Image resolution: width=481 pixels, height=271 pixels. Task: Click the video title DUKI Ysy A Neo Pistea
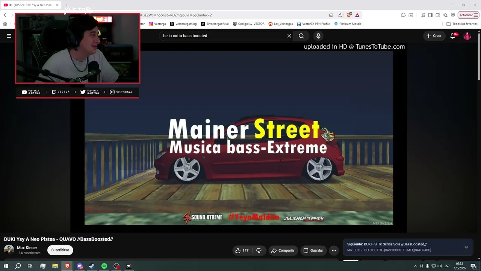(x=58, y=239)
